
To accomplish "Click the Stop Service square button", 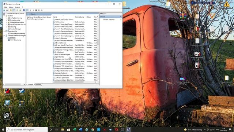I will (36, 10).
